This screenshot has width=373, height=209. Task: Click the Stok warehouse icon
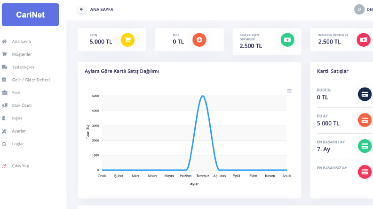click(x=5, y=93)
